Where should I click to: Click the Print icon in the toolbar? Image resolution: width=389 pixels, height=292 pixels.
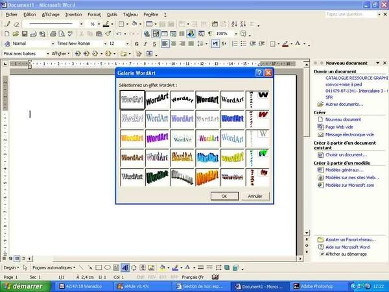point(53,34)
